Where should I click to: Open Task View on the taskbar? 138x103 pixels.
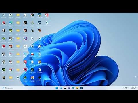click(65, 88)
